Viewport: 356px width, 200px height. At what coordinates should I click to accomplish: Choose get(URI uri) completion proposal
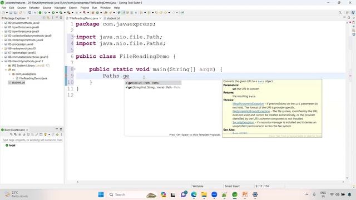coord(153,83)
